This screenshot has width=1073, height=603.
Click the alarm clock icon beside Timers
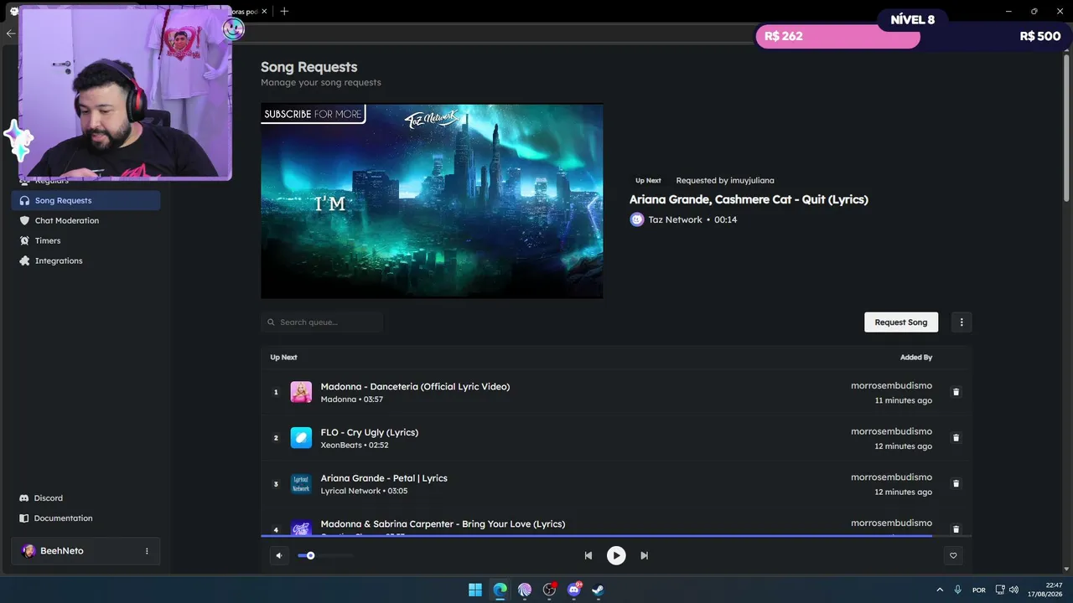(24, 240)
